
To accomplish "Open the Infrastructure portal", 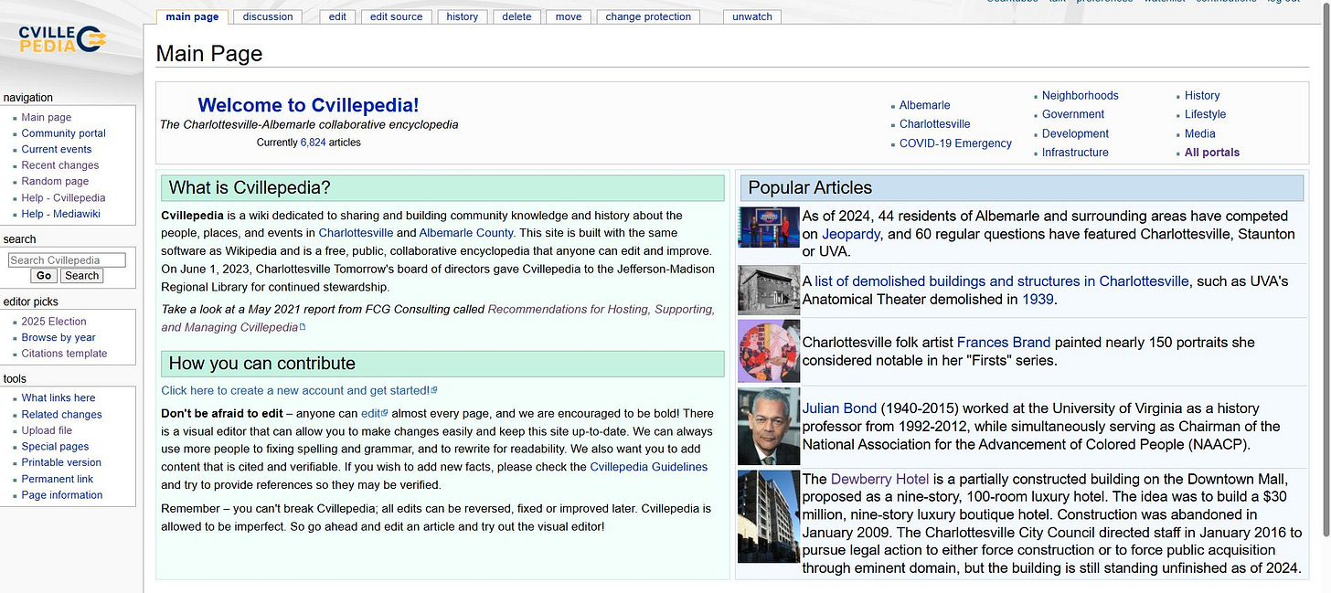I will click(1075, 153).
